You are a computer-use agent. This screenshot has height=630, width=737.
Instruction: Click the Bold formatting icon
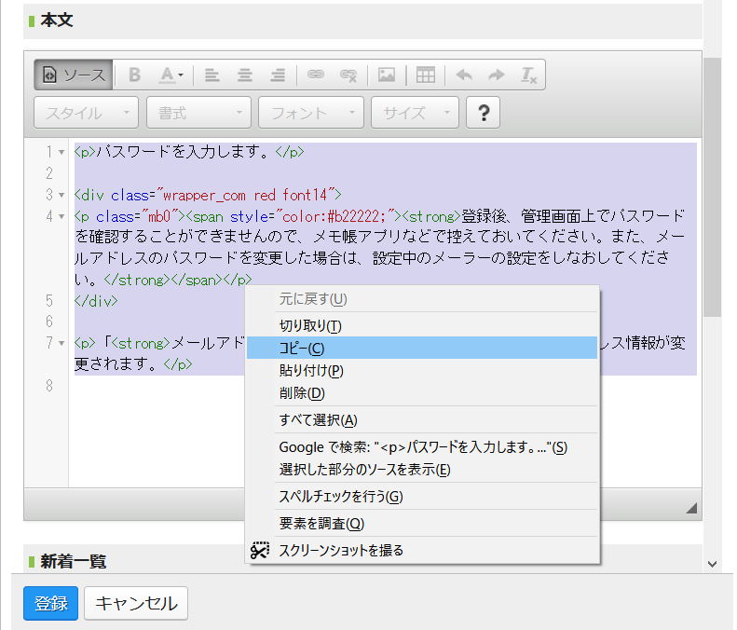point(134,75)
